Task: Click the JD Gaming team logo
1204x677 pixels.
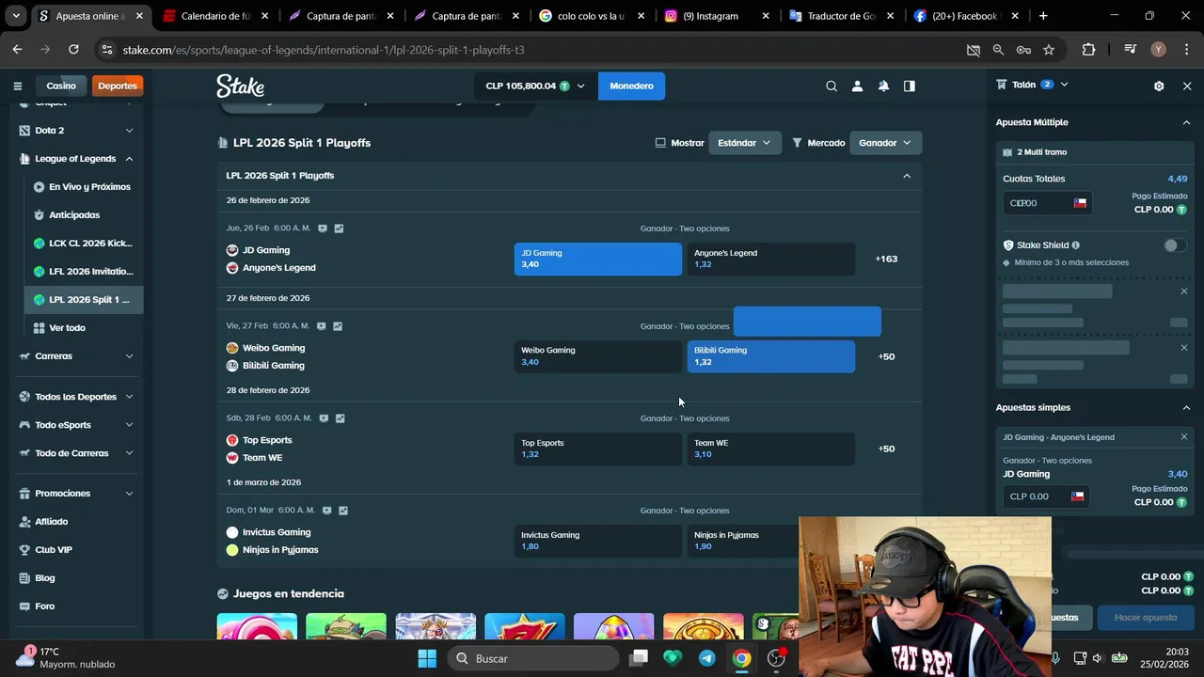Action: click(x=232, y=250)
